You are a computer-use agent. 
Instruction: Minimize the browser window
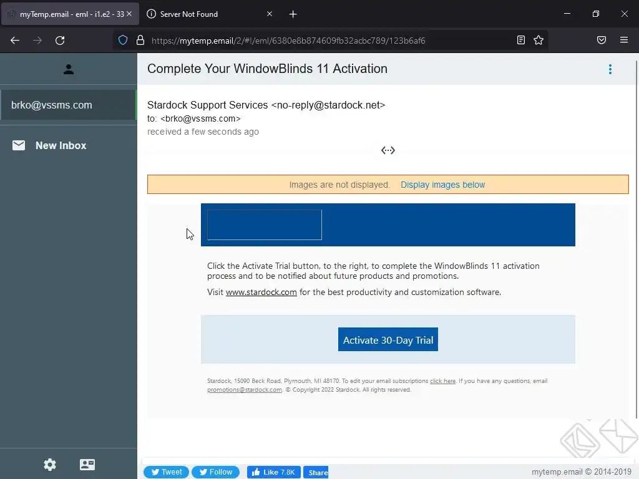pyautogui.click(x=567, y=14)
